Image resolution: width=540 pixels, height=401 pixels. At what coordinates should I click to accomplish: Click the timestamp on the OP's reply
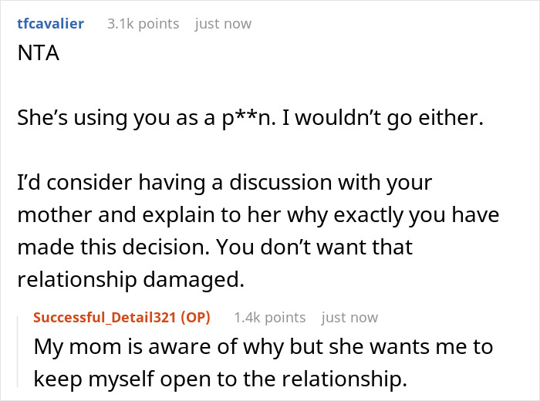[x=349, y=317]
